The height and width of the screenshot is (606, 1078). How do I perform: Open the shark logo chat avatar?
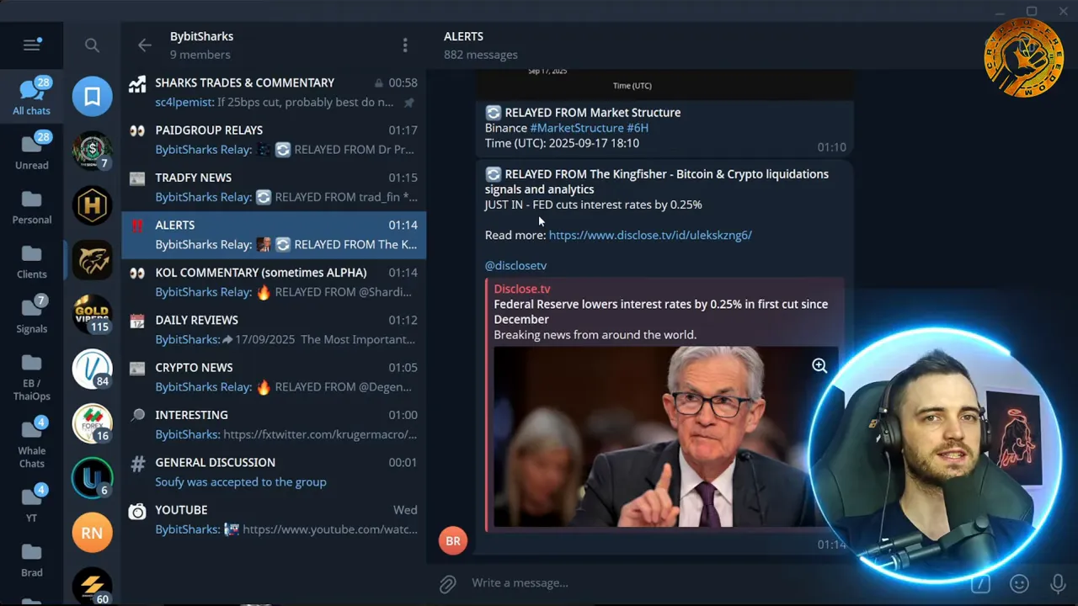pyautogui.click(x=93, y=260)
